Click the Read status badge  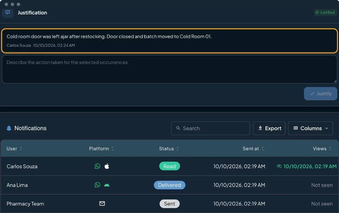[170, 166]
